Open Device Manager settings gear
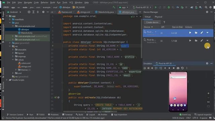This screenshot has width=215, height=121. pos(207,12)
